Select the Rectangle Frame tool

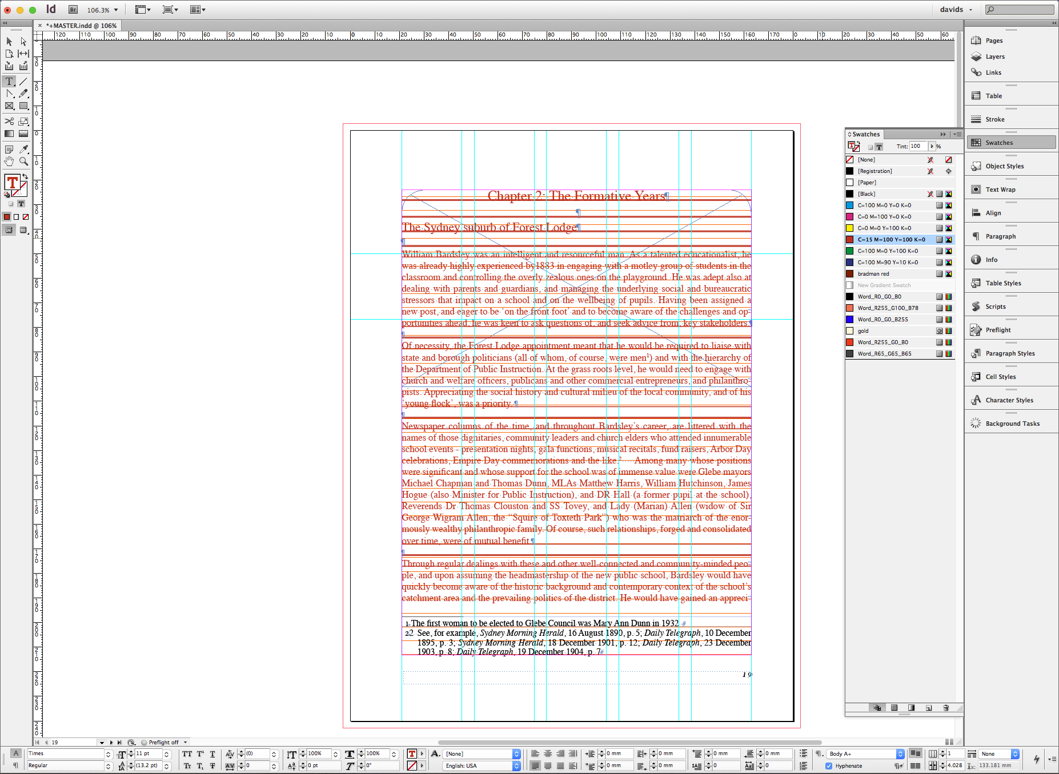coord(9,106)
